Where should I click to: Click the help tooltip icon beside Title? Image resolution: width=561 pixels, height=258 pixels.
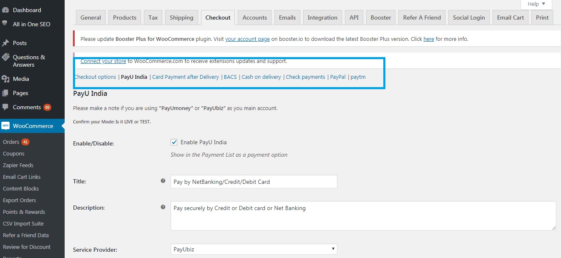pyautogui.click(x=163, y=181)
